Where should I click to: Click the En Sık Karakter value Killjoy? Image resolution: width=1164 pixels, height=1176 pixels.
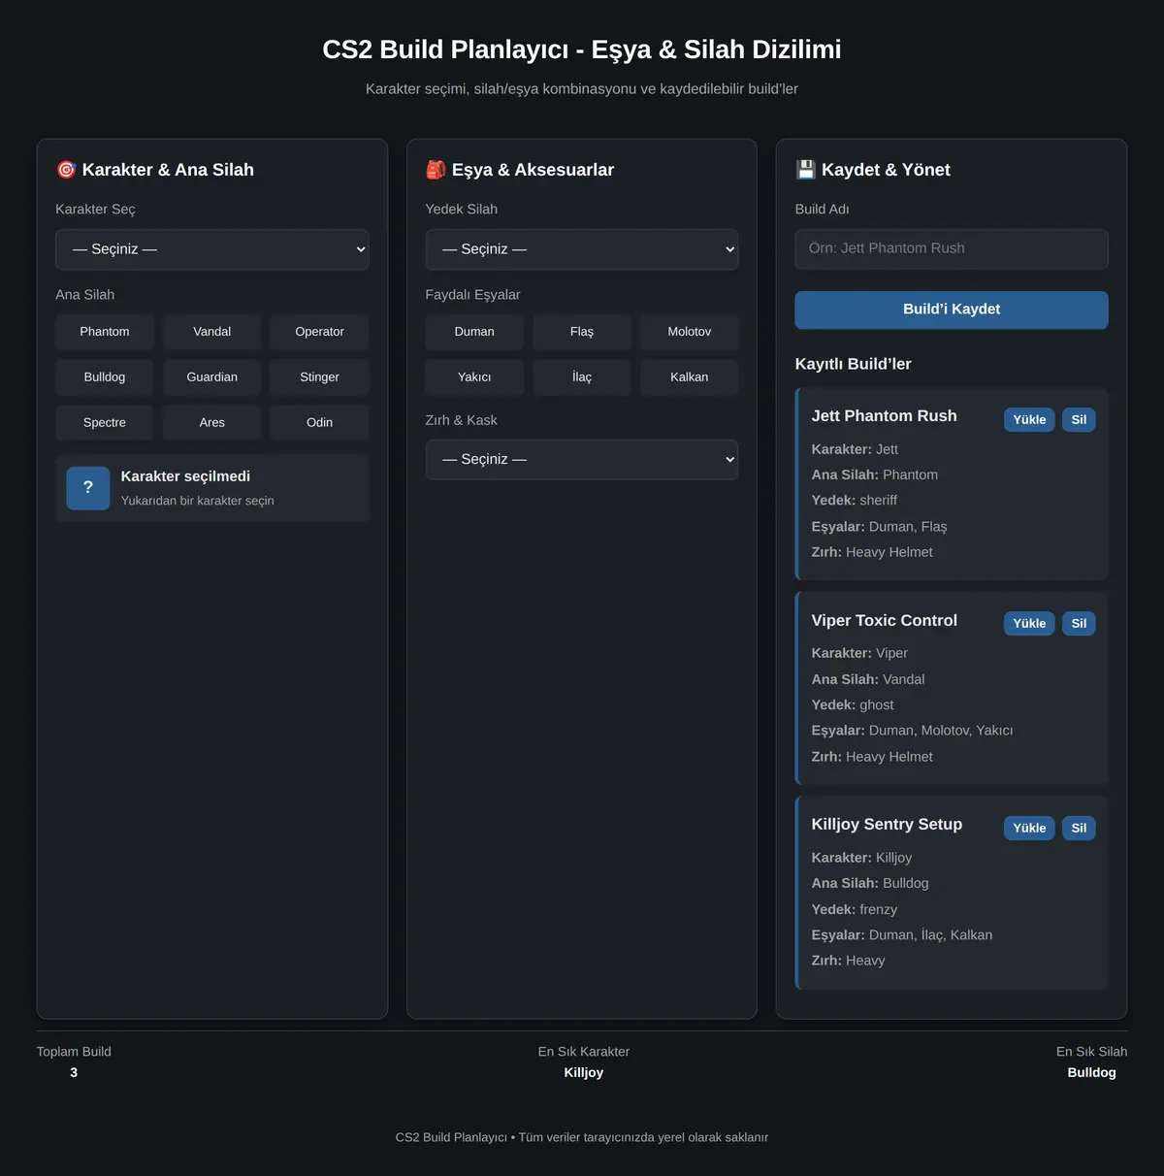click(x=584, y=1073)
